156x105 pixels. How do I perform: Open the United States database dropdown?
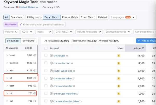point(29,8)
